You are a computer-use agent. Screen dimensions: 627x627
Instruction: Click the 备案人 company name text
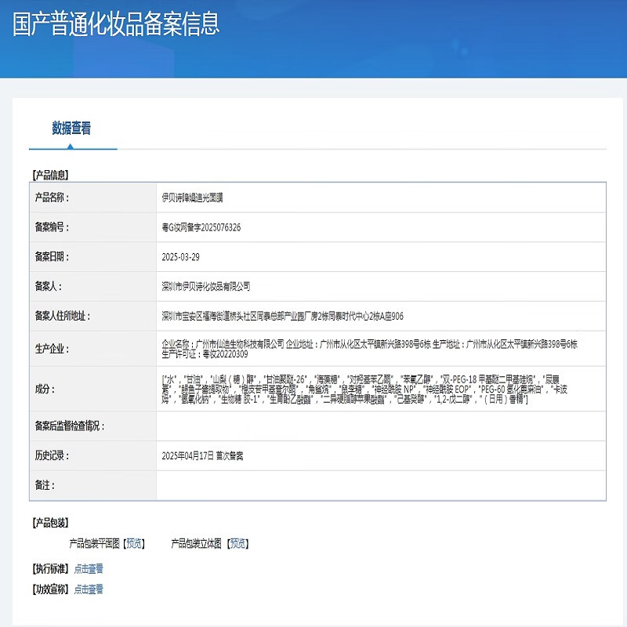(x=205, y=285)
